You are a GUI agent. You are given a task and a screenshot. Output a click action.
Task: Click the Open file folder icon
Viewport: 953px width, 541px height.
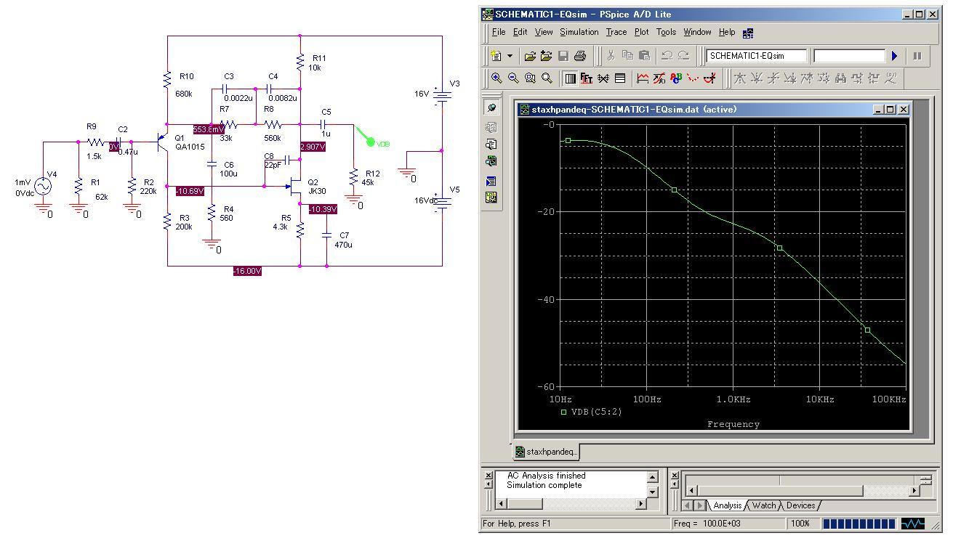tap(530, 56)
